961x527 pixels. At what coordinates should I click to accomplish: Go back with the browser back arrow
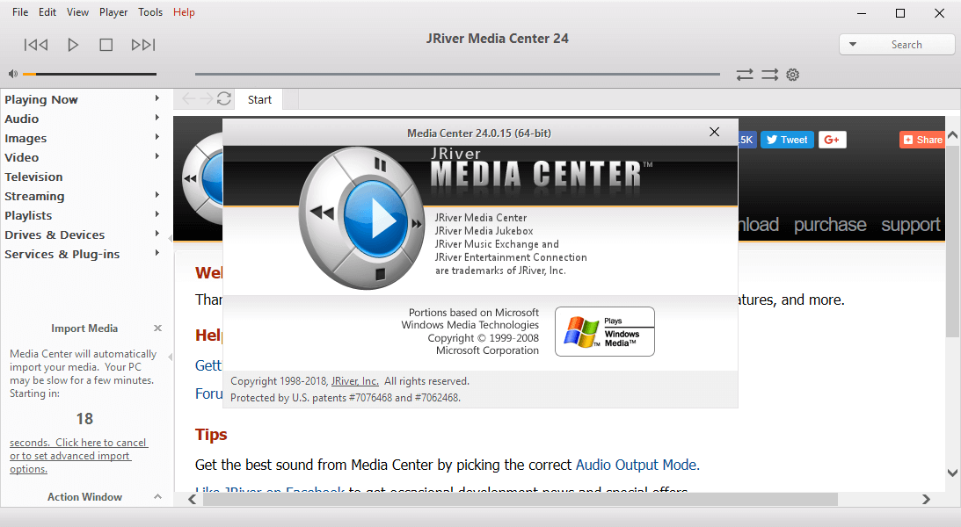[x=189, y=98]
